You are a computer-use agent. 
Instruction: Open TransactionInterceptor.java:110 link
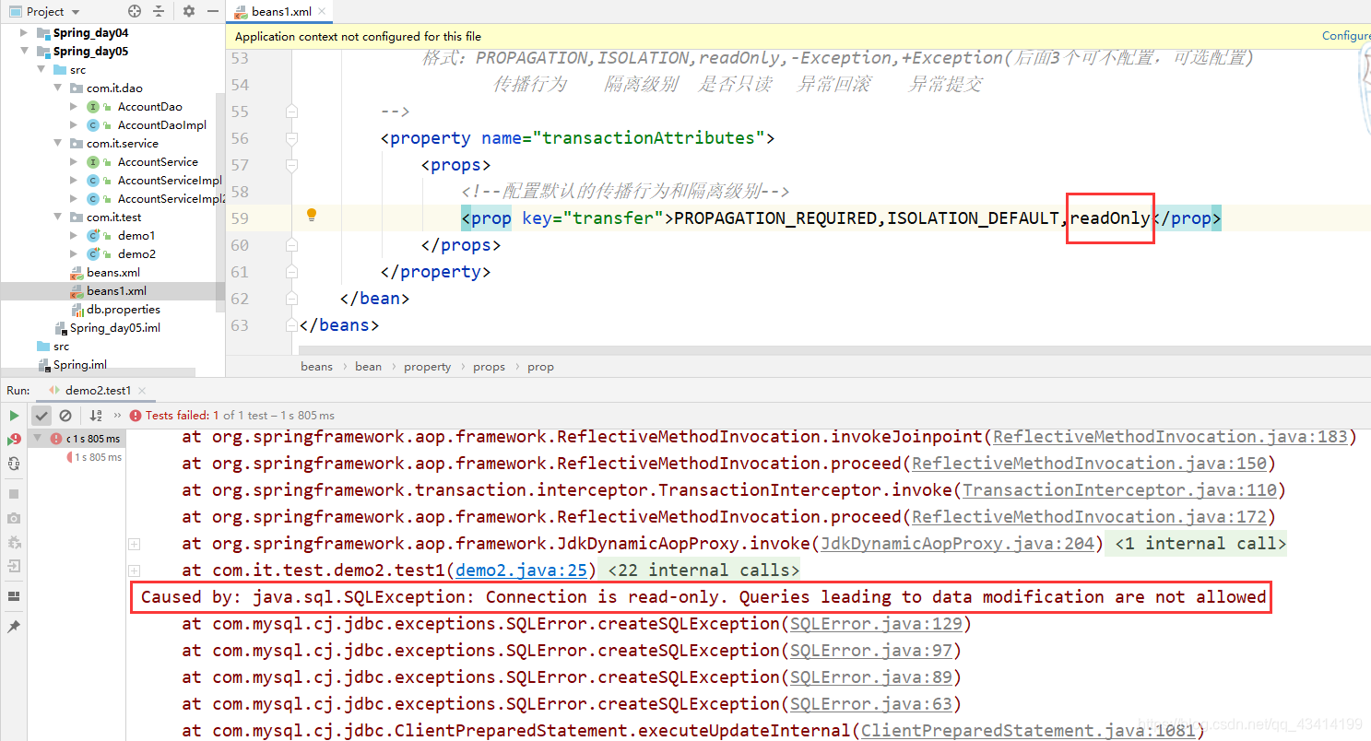(1118, 489)
